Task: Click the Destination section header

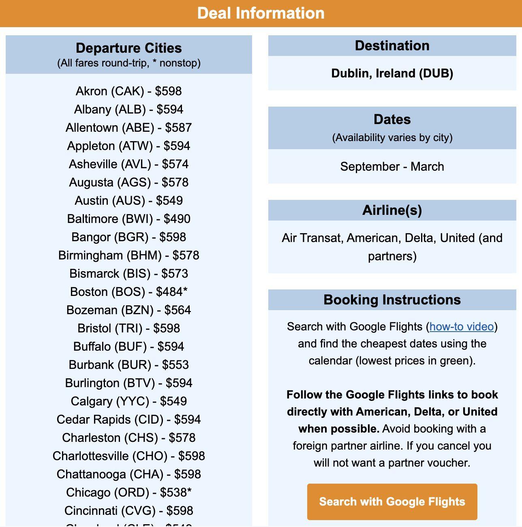Action: pyautogui.click(x=392, y=45)
